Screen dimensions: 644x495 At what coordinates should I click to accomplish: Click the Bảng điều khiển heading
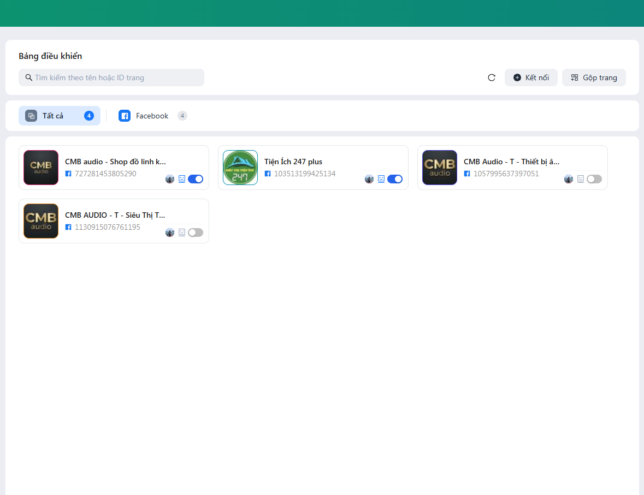coord(50,56)
